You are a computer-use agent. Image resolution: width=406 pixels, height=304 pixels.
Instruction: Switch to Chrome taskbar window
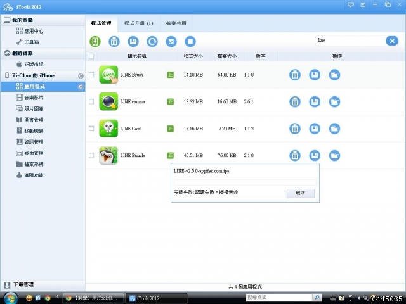[93, 298]
